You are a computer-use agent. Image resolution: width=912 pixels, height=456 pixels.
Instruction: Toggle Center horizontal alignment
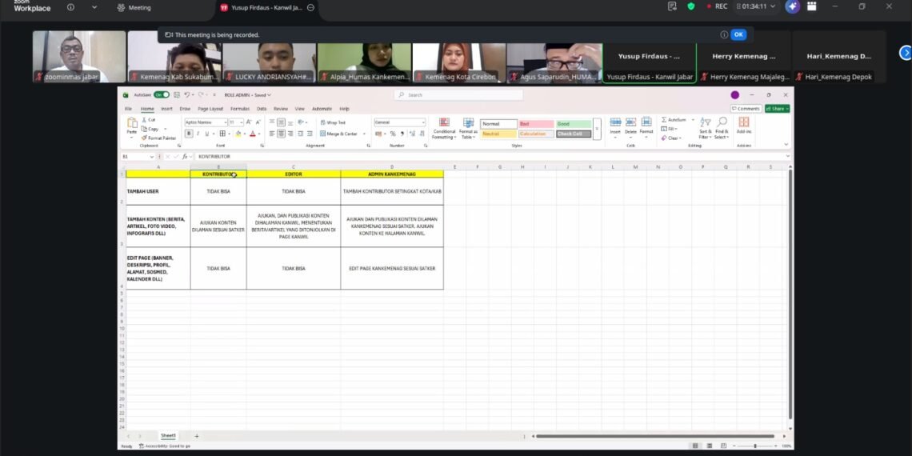[281, 134]
